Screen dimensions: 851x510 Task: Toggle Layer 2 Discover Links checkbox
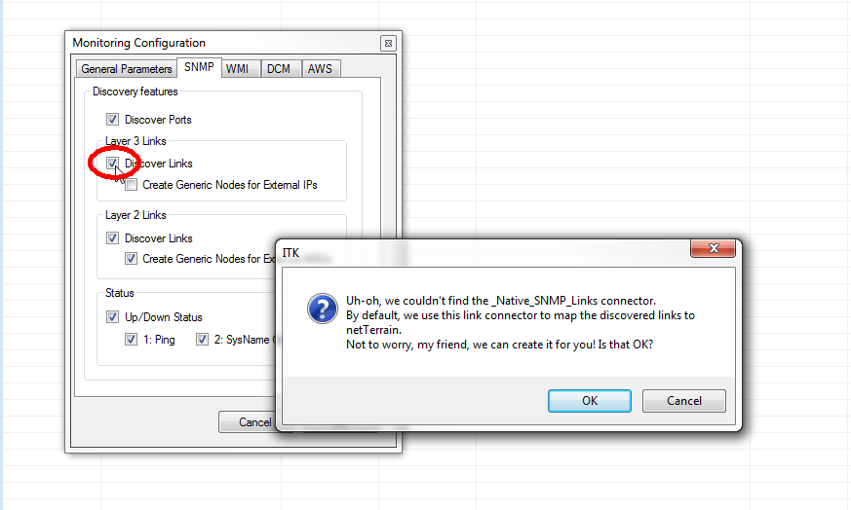point(112,237)
